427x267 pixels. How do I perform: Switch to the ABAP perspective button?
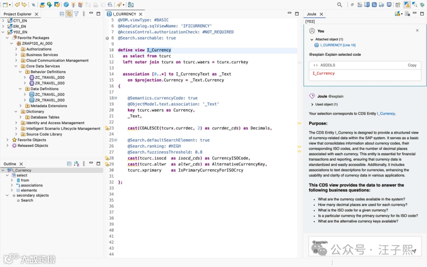[x=407, y=5]
